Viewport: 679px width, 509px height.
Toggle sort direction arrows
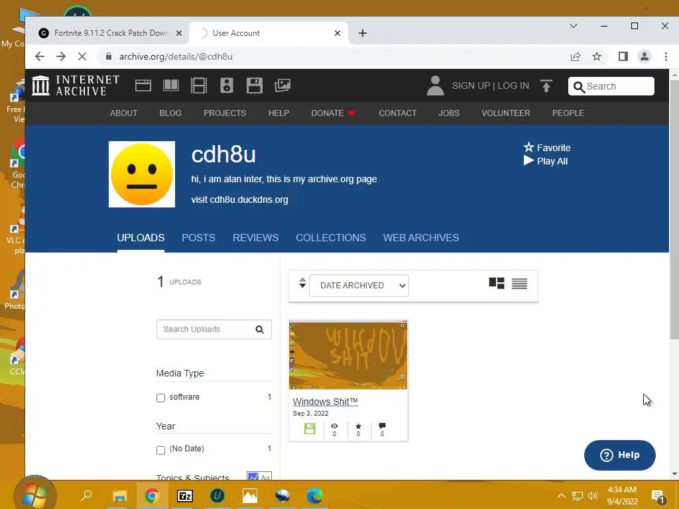point(302,283)
